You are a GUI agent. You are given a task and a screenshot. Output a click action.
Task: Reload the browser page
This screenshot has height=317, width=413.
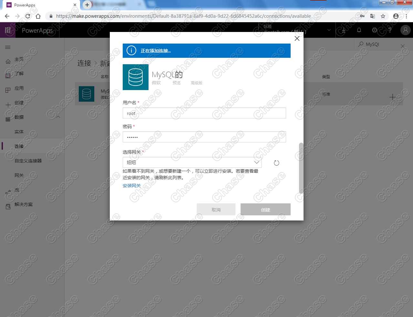click(x=28, y=16)
